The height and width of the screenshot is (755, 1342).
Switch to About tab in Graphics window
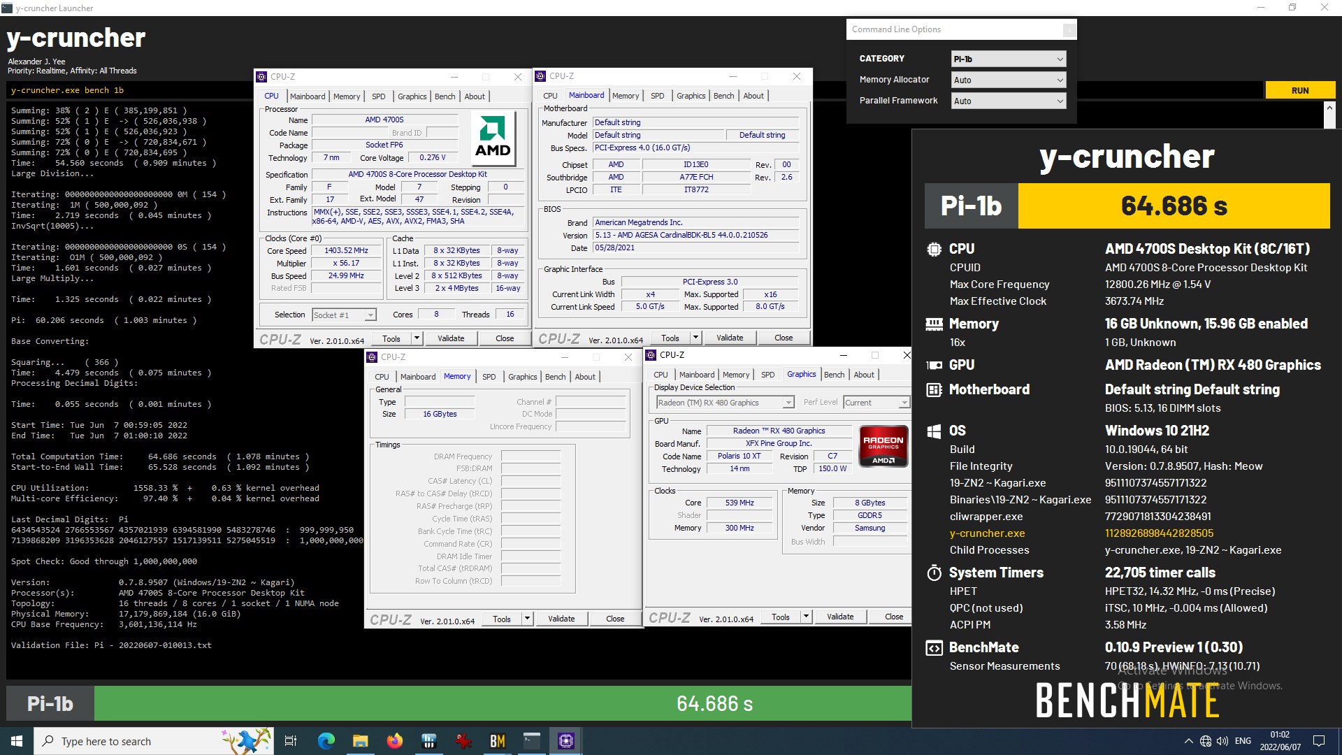click(864, 375)
